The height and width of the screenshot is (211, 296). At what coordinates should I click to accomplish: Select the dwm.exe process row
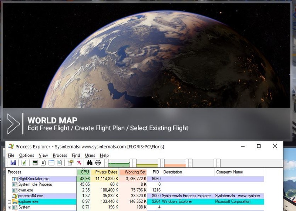[135, 190]
